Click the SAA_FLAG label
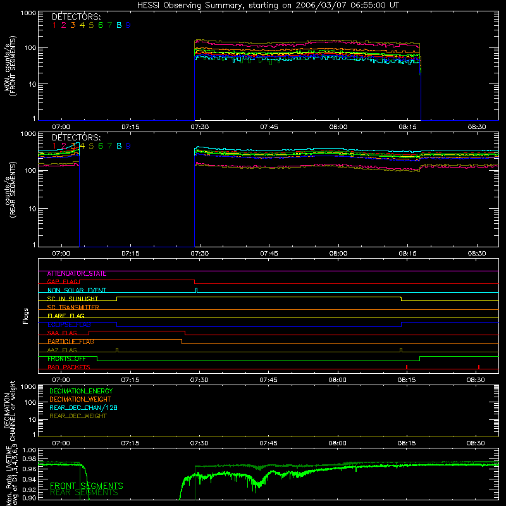This screenshot has height=506, width=506. coord(62,333)
